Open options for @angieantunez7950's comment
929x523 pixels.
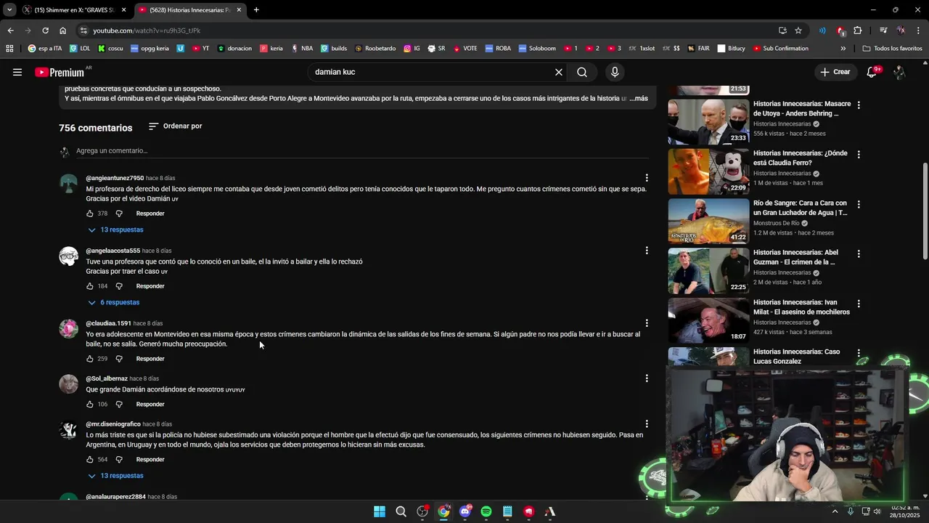[647, 178]
